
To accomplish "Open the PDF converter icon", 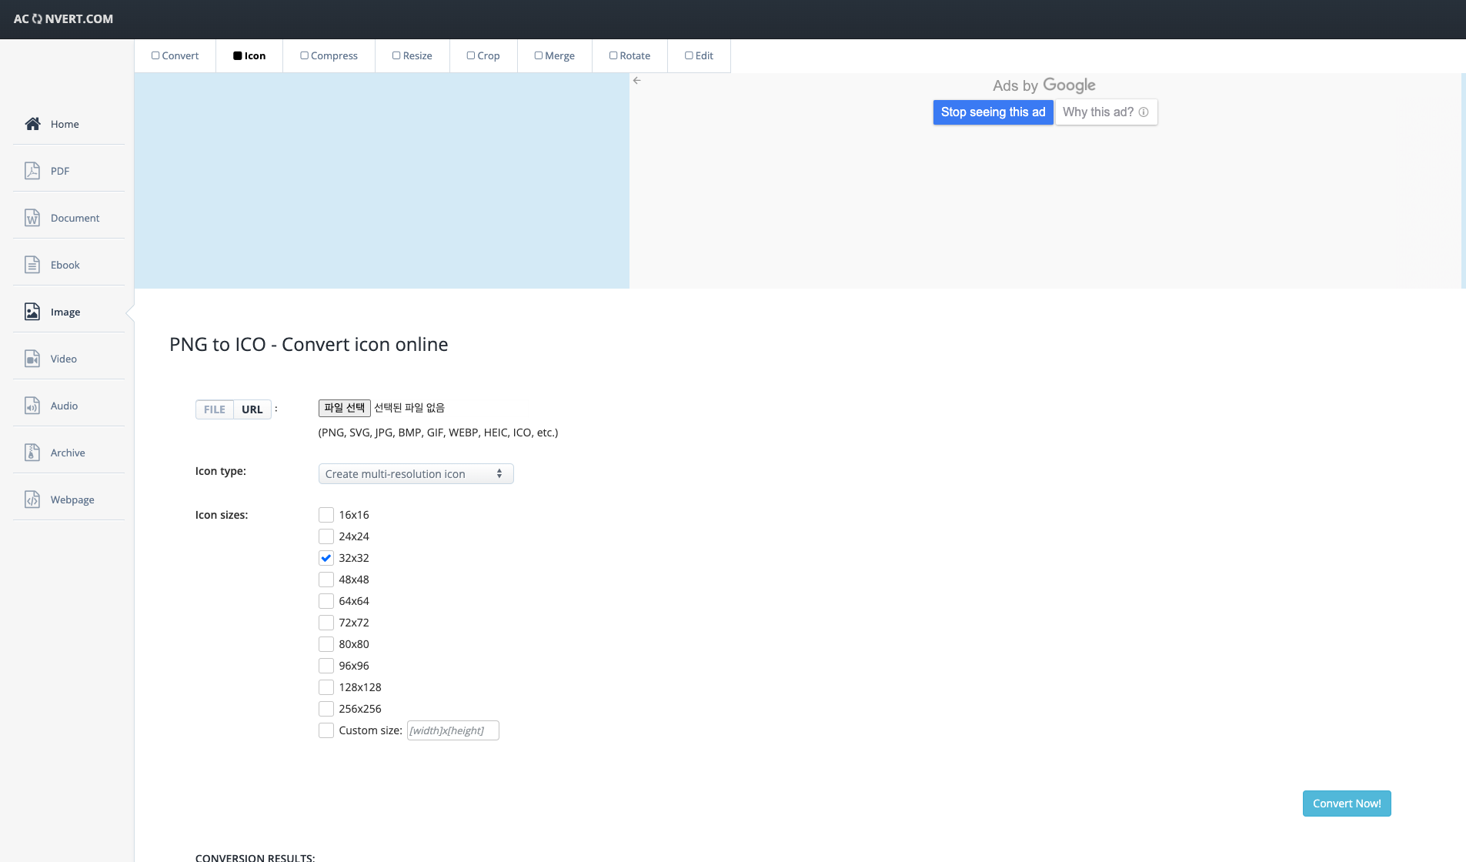I will click(32, 171).
